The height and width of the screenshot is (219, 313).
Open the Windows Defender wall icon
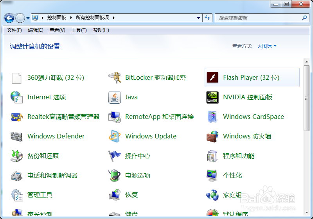pyautogui.click(x=16, y=136)
